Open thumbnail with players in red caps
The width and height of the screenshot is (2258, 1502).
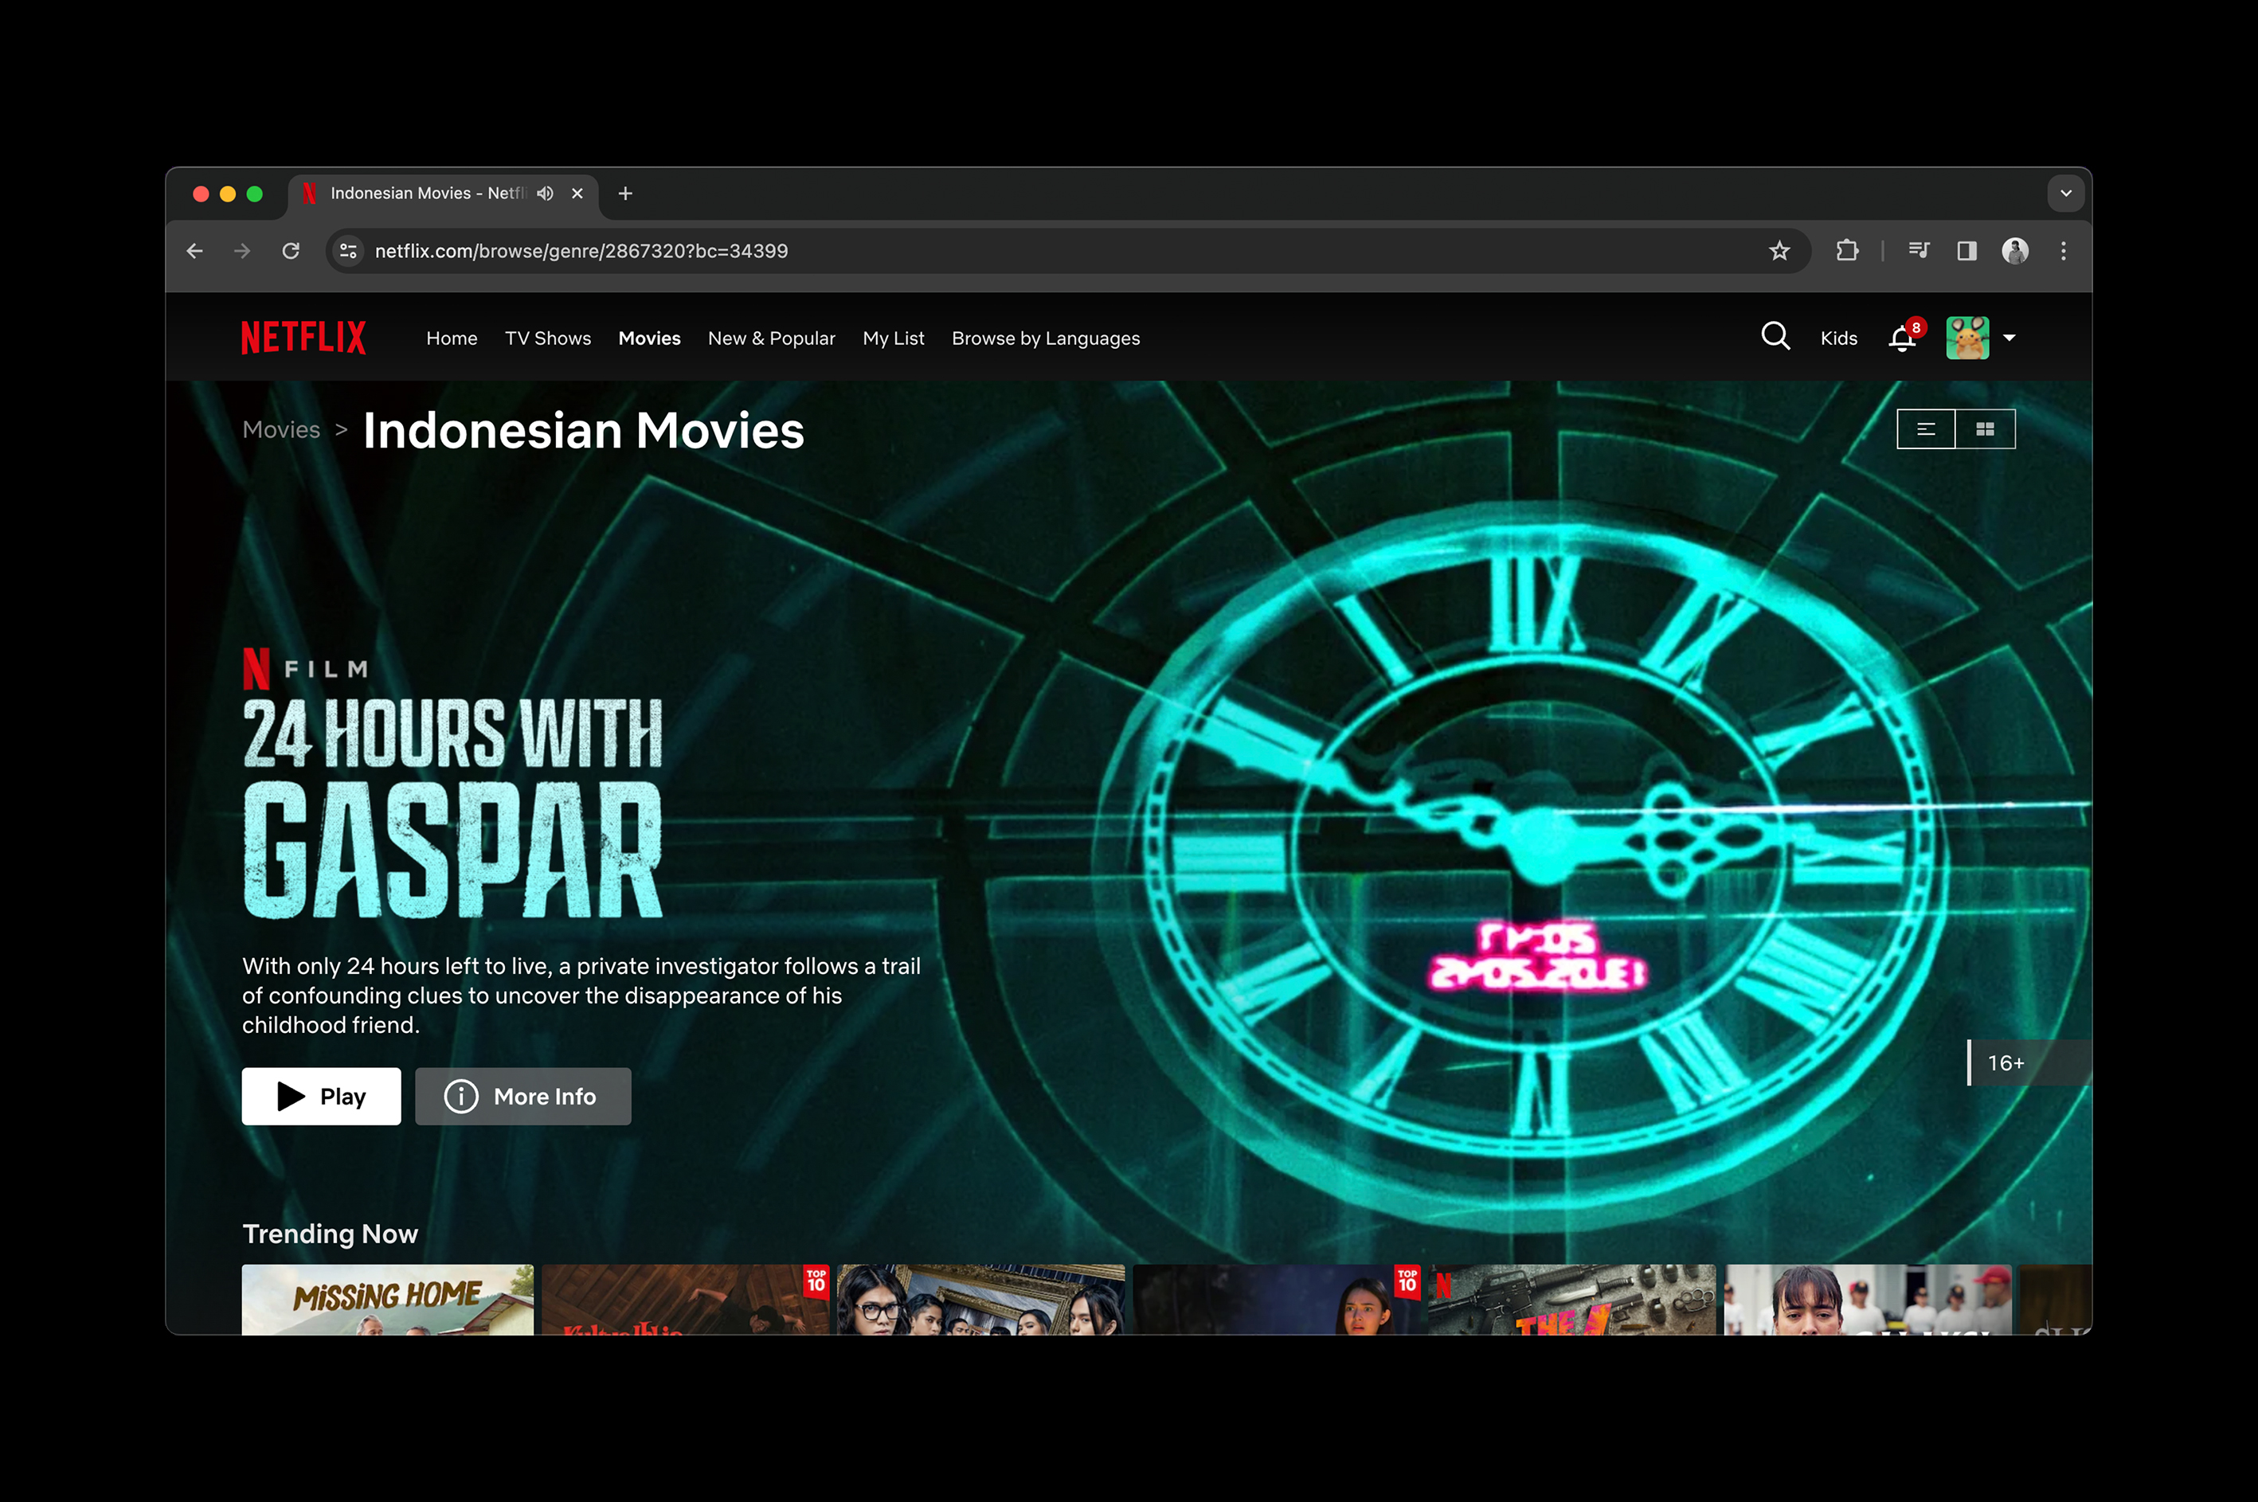click(x=1868, y=1299)
